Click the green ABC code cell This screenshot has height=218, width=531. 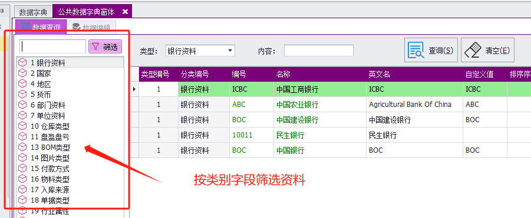tap(252, 105)
